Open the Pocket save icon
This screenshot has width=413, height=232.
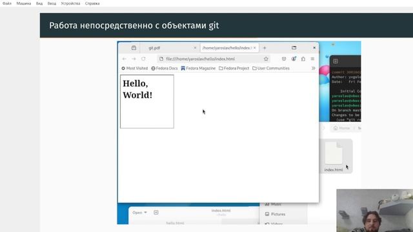pyautogui.click(x=284, y=59)
